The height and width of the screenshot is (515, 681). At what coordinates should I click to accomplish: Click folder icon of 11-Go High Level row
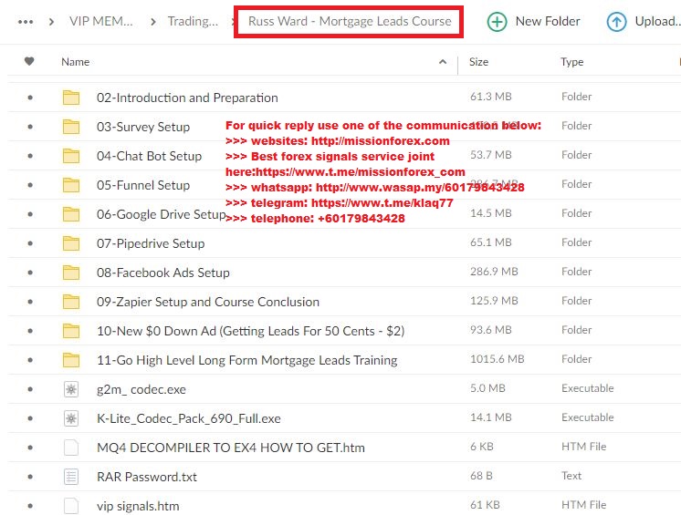click(x=71, y=360)
